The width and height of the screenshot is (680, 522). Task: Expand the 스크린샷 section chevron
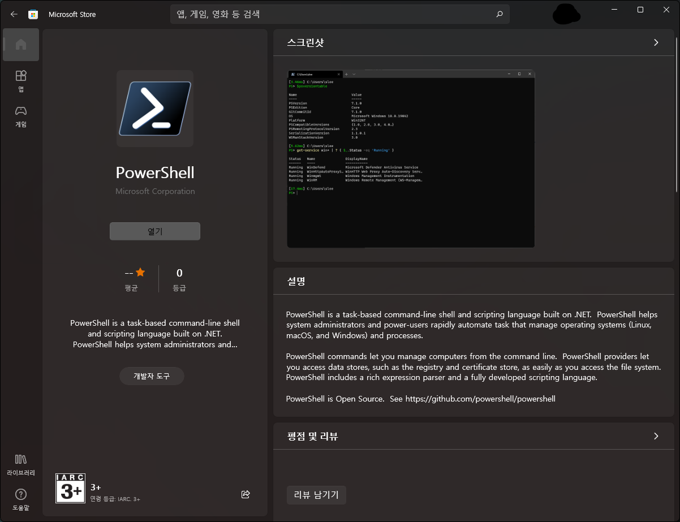(x=656, y=42)
